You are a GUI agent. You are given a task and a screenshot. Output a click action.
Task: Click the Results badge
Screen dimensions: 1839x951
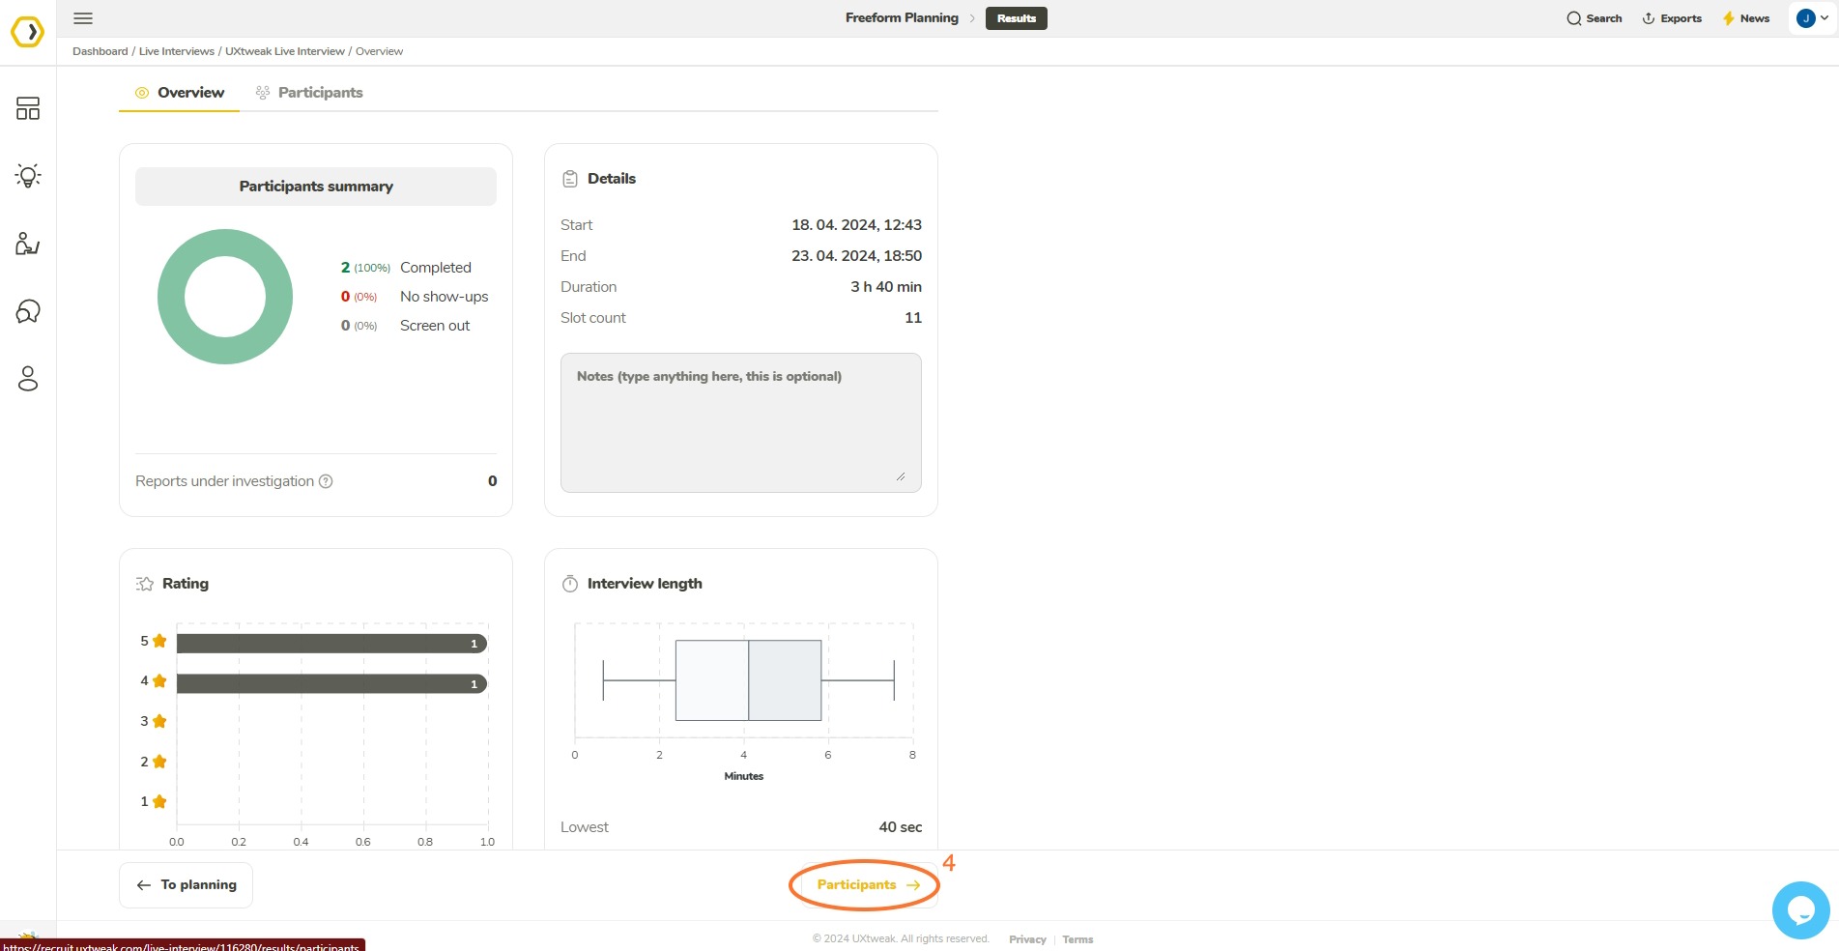click(x=1015, y=17)
